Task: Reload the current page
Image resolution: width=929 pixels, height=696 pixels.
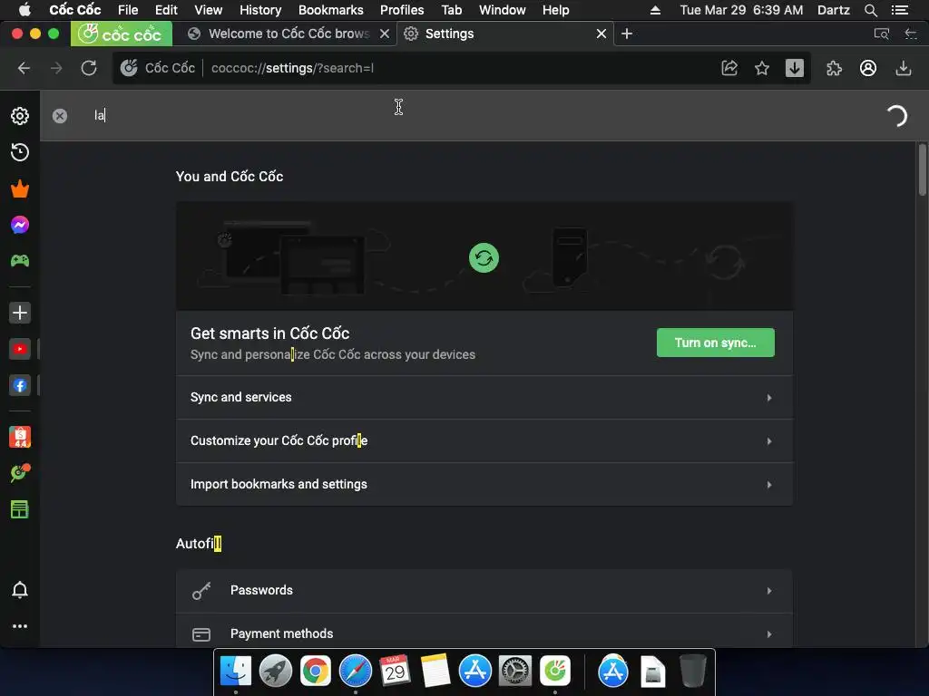Action: tap(89, 68)
